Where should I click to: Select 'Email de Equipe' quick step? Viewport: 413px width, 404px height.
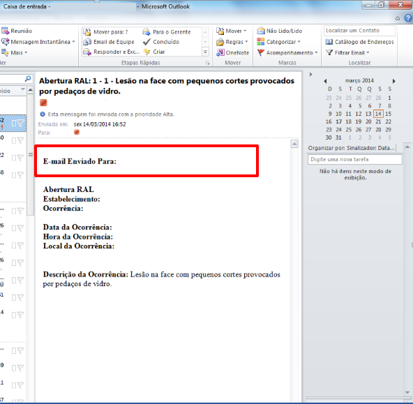click(x=109, y=42)
